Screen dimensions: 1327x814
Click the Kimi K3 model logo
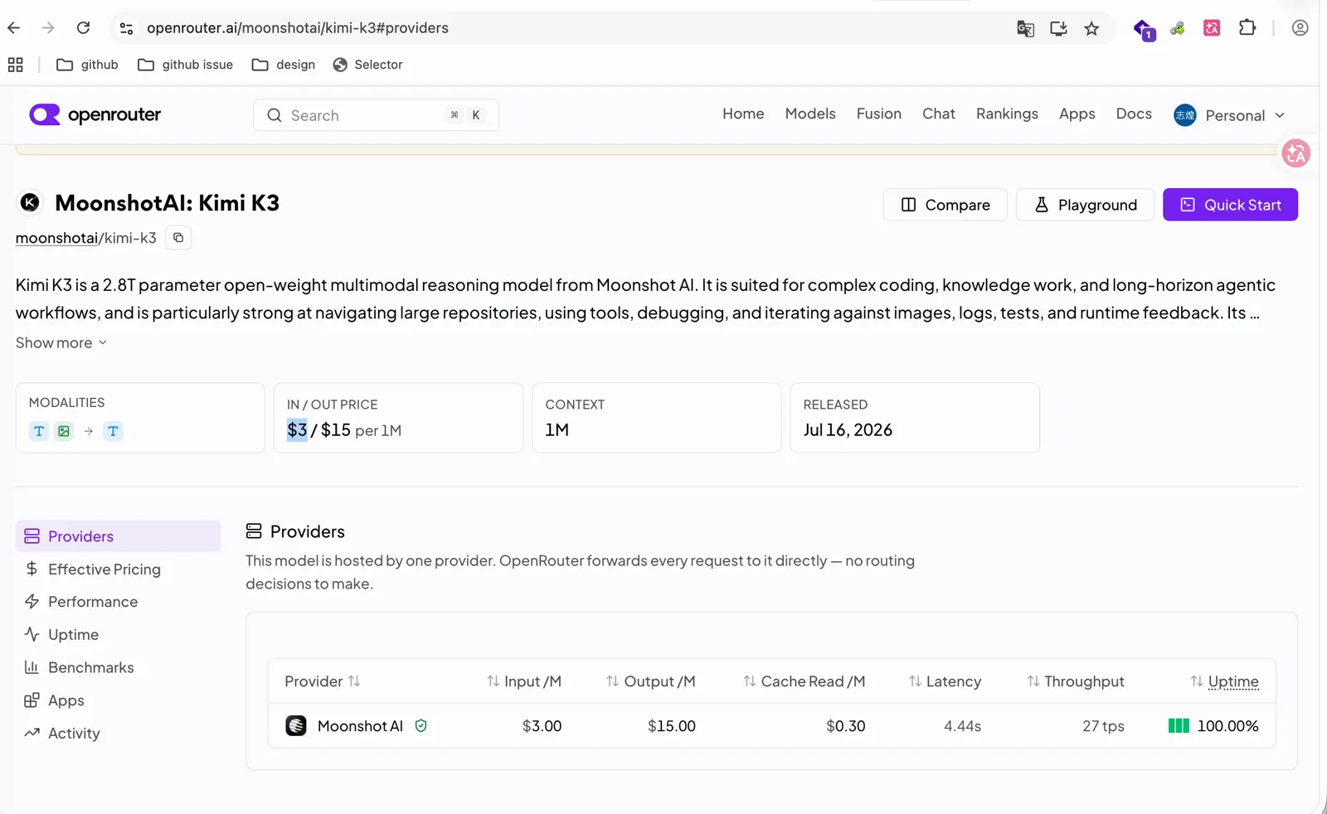(x=30, y=202)
